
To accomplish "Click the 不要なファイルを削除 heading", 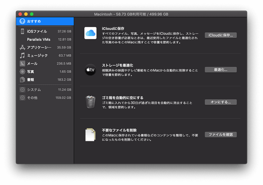I will click(119, 130).
